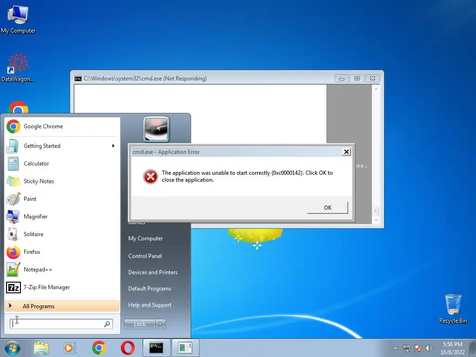This screenshot has width=476, height=357.
Task: Open Windows Media Player from taskbar
Action: [x=70, y=348]
